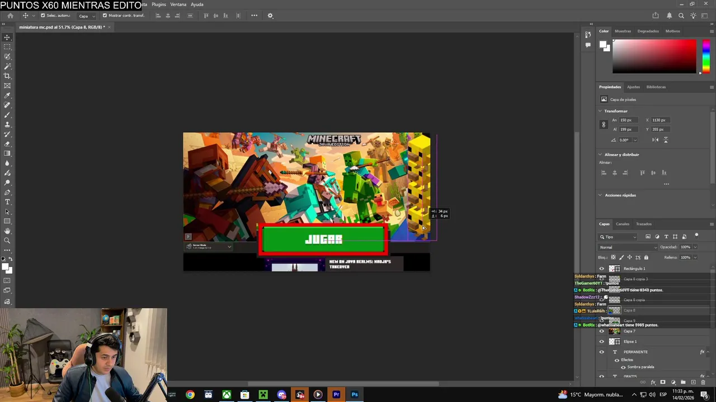This screenshot has width=716, height=402.
Task: Switch to the Ajustes tab
Action: coord(633,87)
